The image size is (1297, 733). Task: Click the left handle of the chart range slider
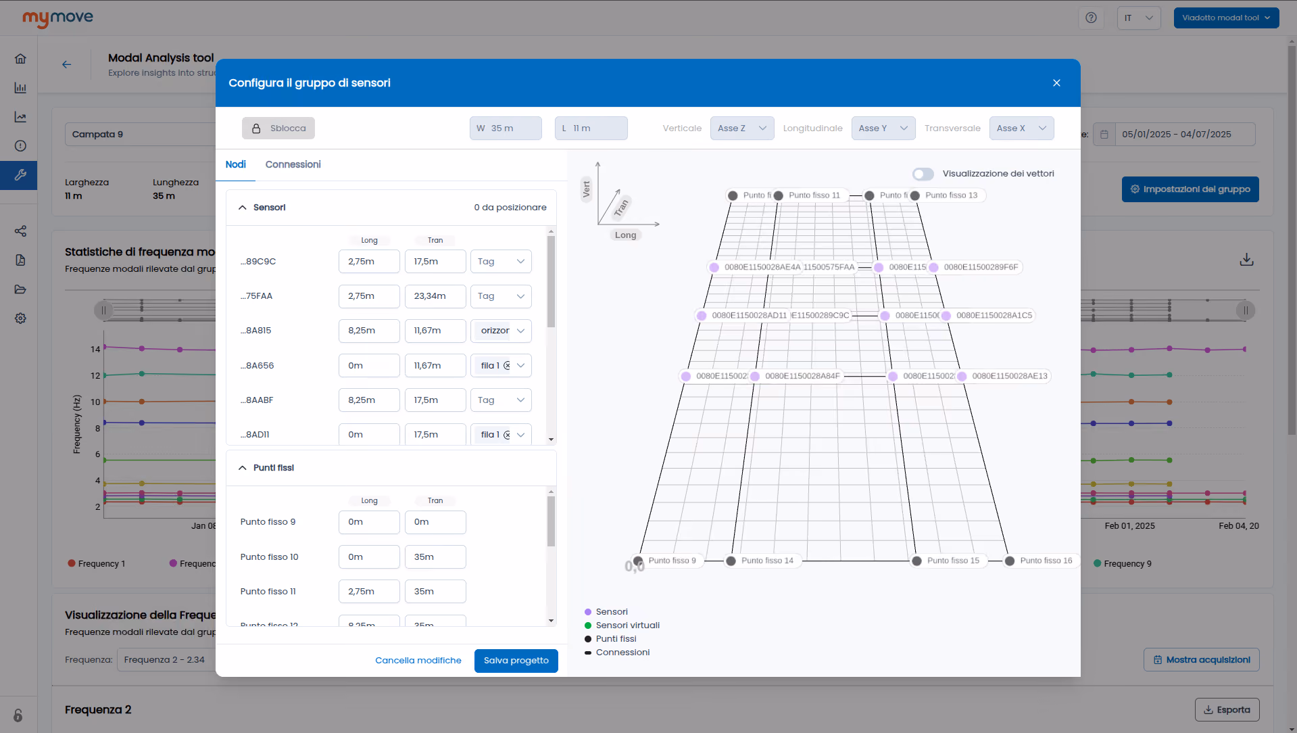[x=103, y=310]
